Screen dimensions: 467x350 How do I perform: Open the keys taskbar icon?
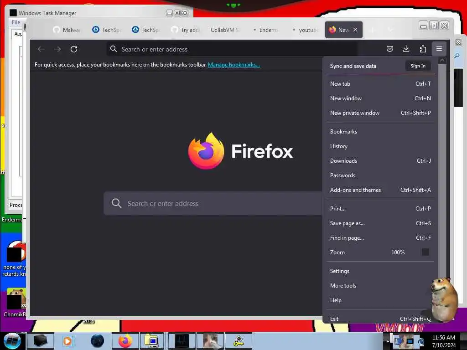coord(238,341)
